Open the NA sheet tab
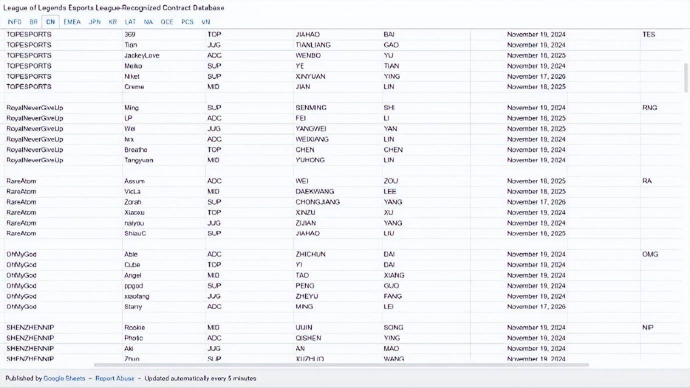The width and height of the screenshot is (690, 388). tap(148, 22)
